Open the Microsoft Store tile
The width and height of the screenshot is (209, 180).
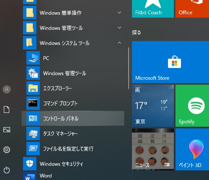click(170, 62)
